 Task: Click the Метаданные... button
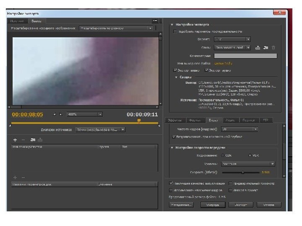pos(181,205)
